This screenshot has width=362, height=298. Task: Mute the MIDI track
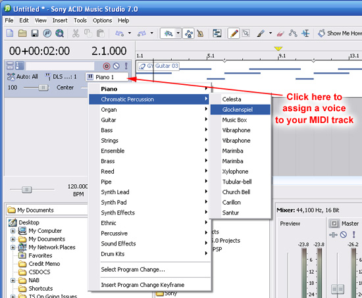[x=116, y=66]
